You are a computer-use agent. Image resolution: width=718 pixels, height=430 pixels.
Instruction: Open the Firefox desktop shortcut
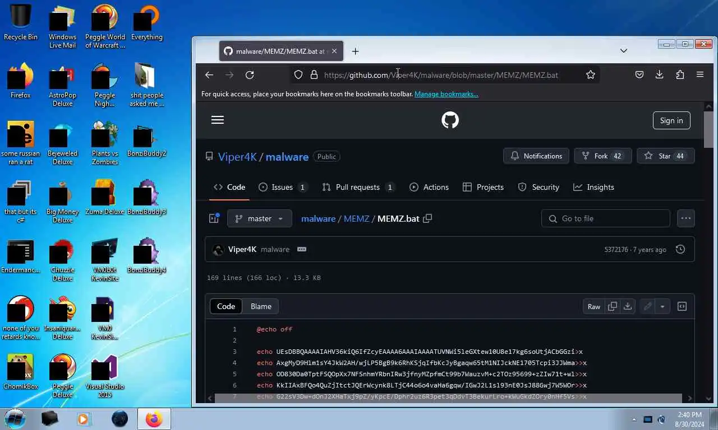(21, 81)
